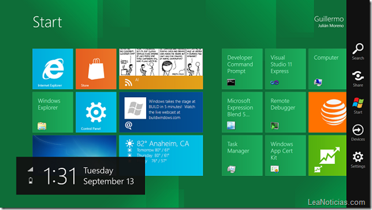372x210 pixels.
Task: Launch Visual Studio 11 Express tile
Action: pos(285,69)
